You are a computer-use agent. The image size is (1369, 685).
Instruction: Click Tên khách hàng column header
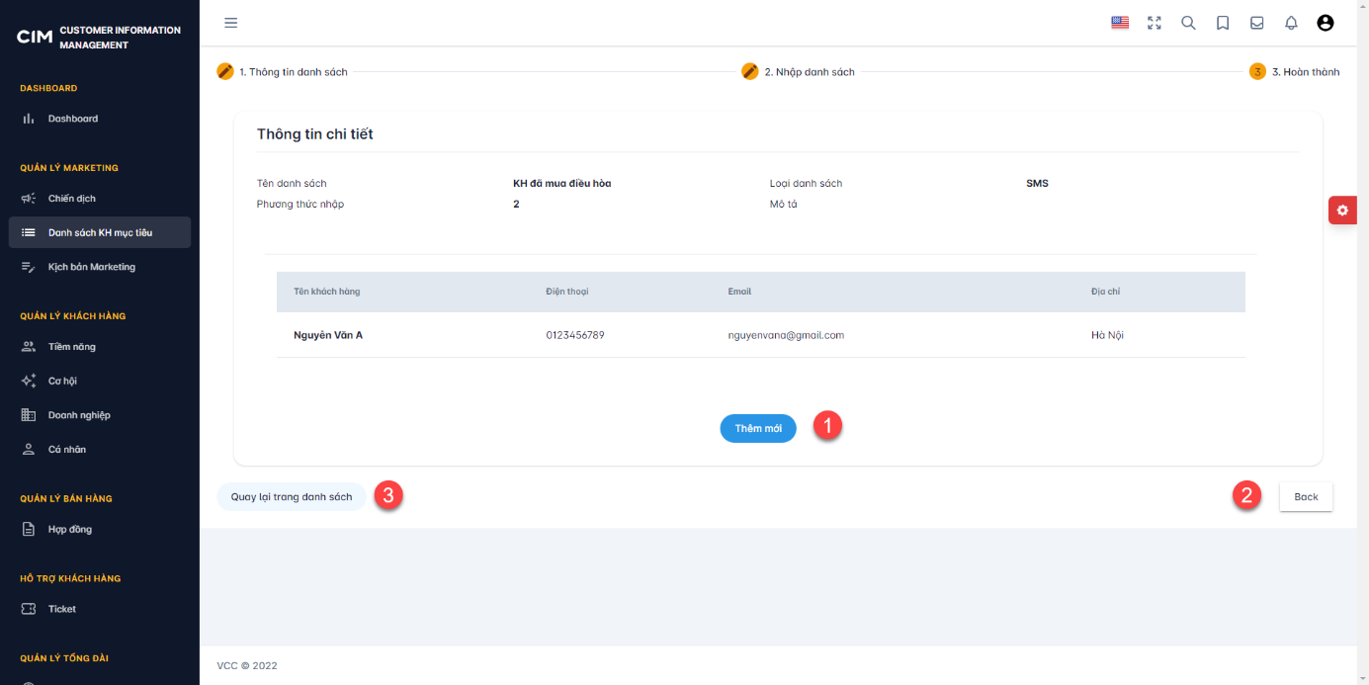pos(327,292)
